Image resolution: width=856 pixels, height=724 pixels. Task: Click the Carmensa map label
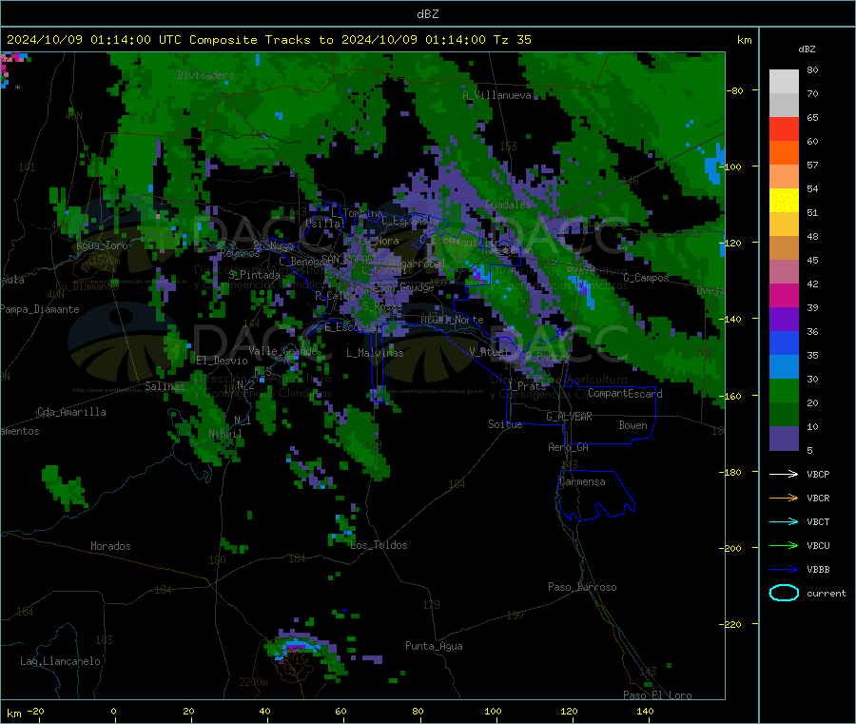(x=582, y=481)
